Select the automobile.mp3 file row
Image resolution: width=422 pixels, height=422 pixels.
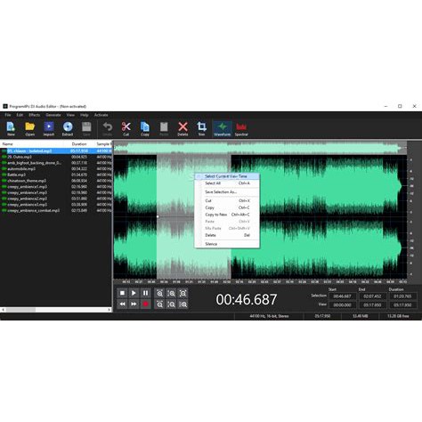pos(56,169)
